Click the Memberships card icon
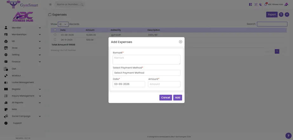 (6, 34)
